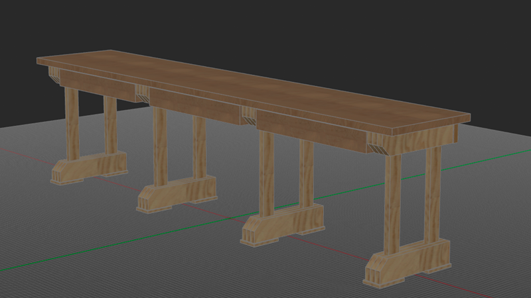Select the joint block between the middle and far aprons
The width and height of the screenshot is (531, 298).
click(x=143, y=93)
